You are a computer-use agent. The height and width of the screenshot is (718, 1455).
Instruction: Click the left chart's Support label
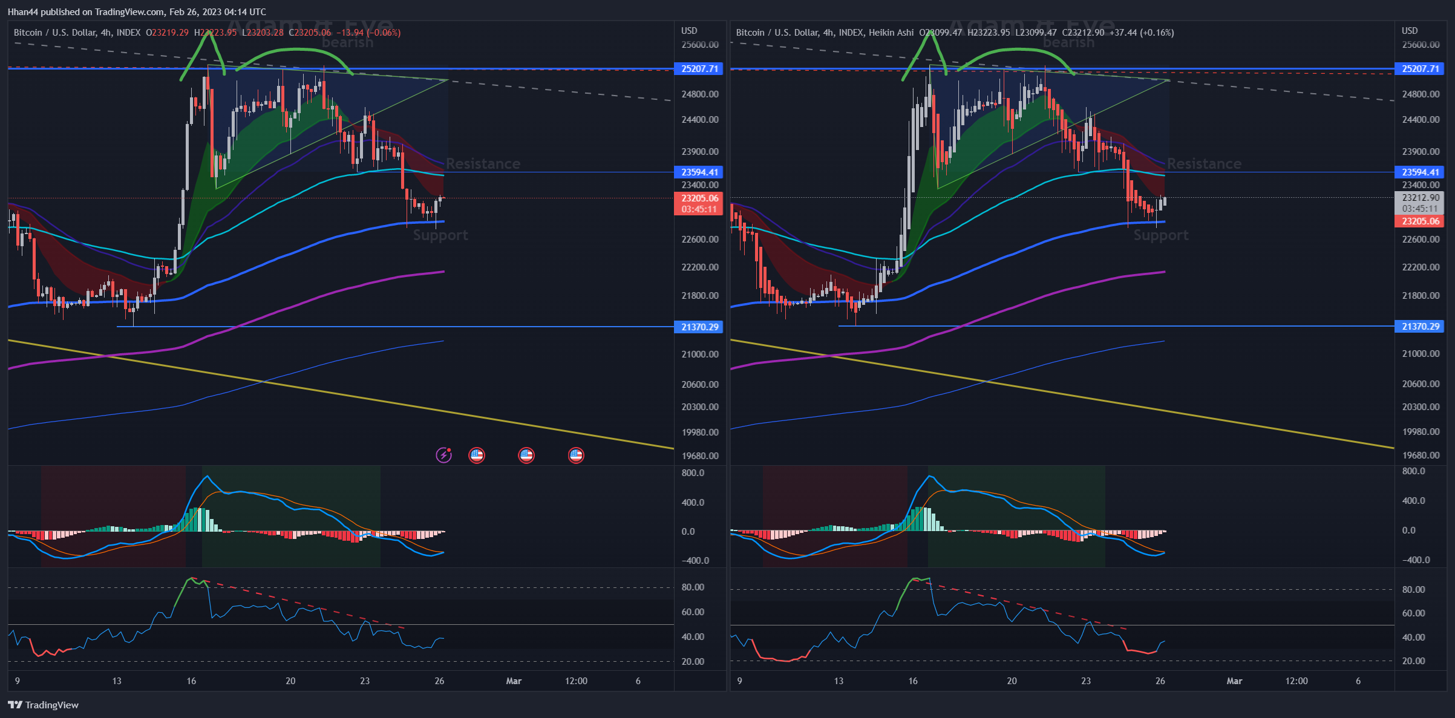(x=440, y=235)
